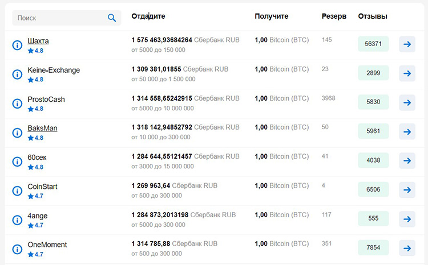Open the 4ange exchanger name

coord(38,216)
